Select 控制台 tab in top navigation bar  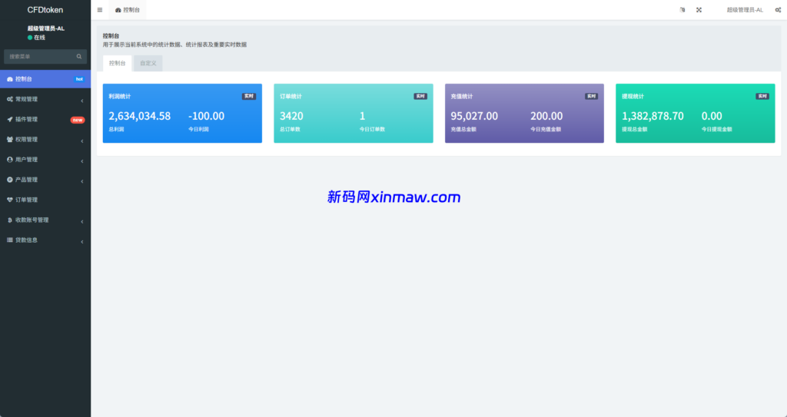click(x=128, y=10)
